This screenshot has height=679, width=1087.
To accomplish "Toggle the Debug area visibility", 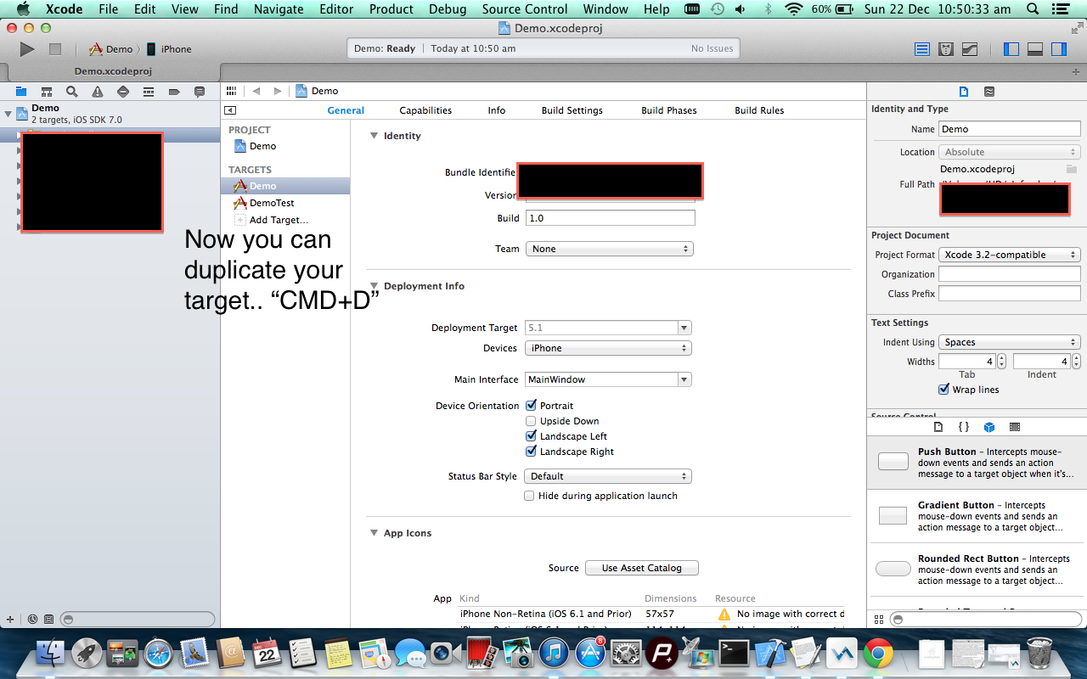I will coord(1034,49).
